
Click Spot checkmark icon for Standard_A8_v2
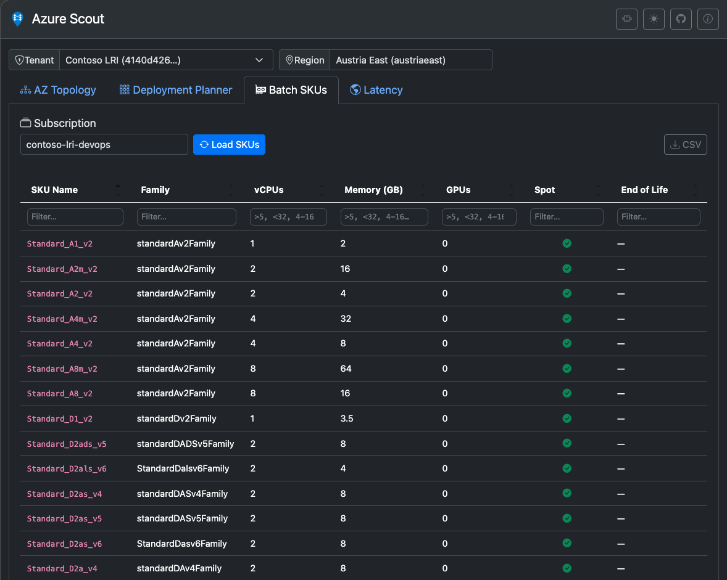click(x=567, y=393)
